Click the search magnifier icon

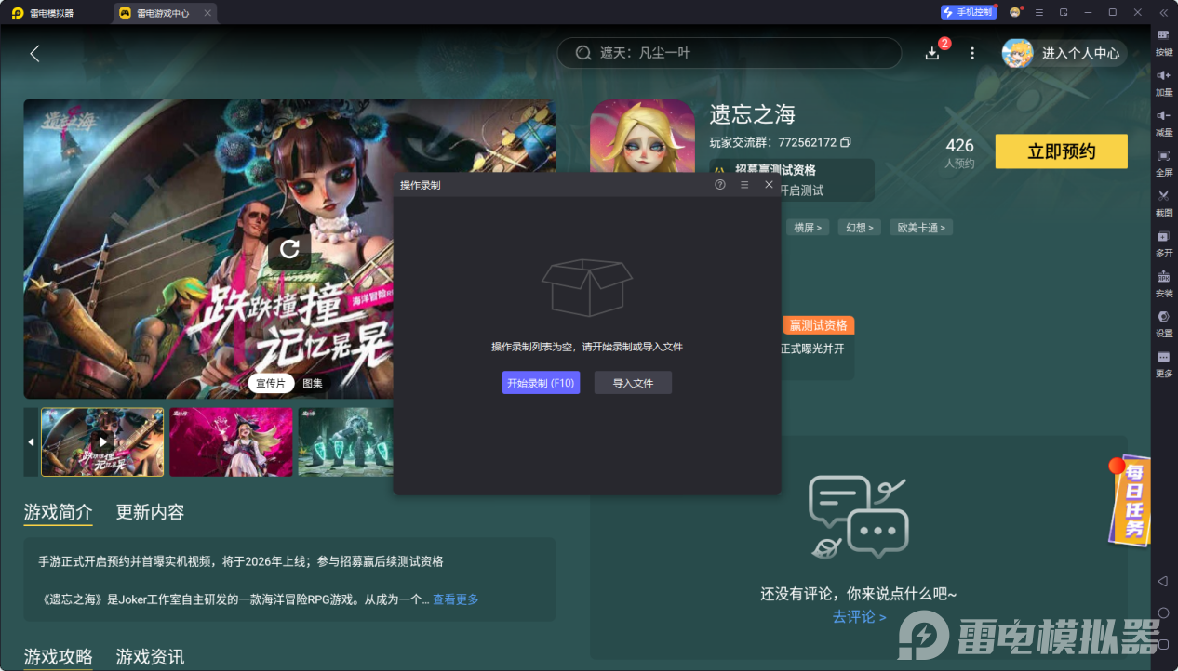(583, 53)
